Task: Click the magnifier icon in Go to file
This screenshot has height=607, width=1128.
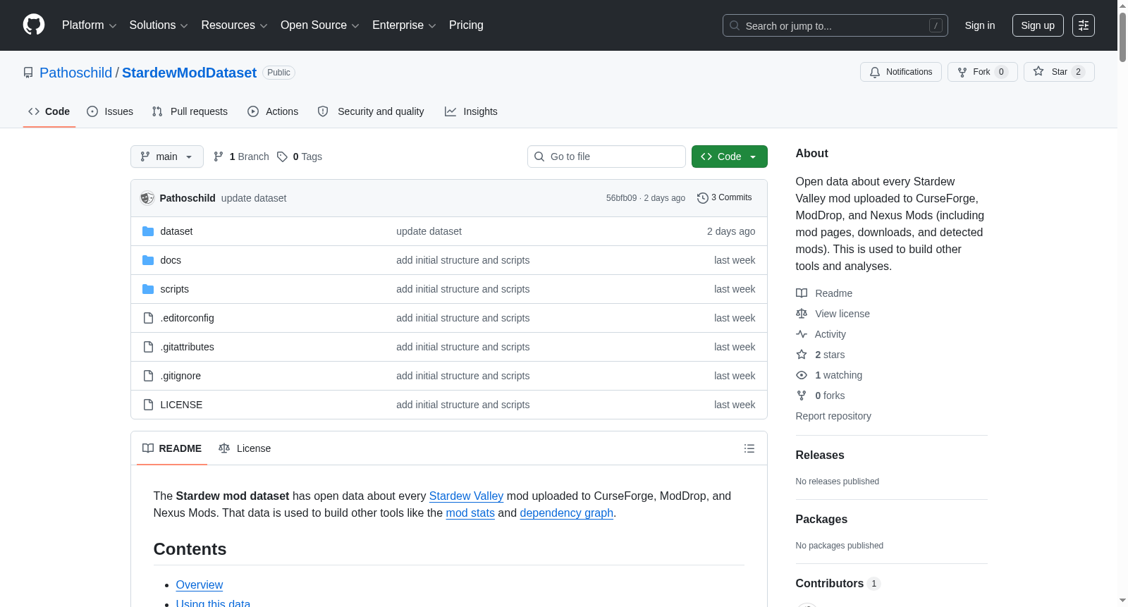Action: pos(539,157)
